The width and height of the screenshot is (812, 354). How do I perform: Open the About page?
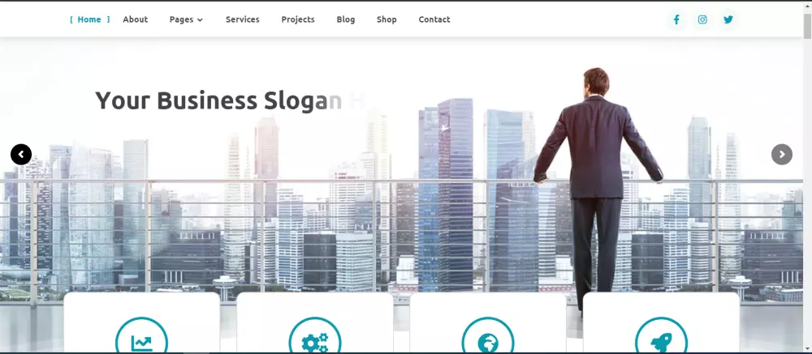click(x=135, y=19)
